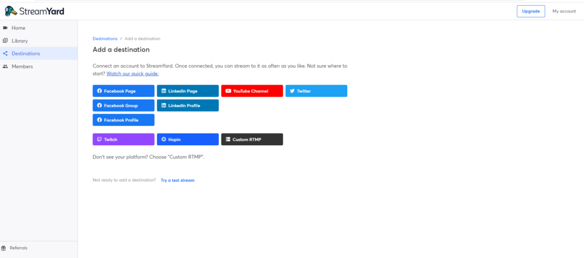This screenshot has height=258, width=584.
Task: Connect a LinkedIn Page destination
Action: (x=188, y=91)
